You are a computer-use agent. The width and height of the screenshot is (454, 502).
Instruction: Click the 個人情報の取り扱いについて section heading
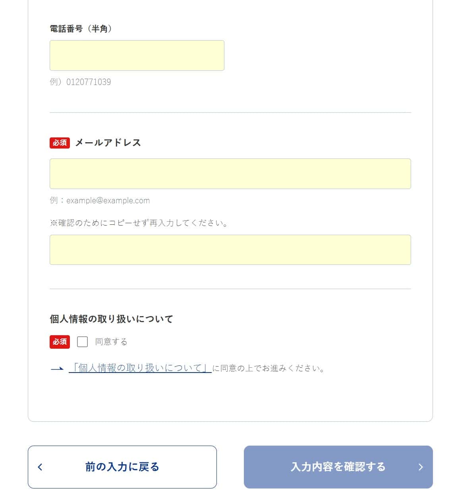click(111, 319)
